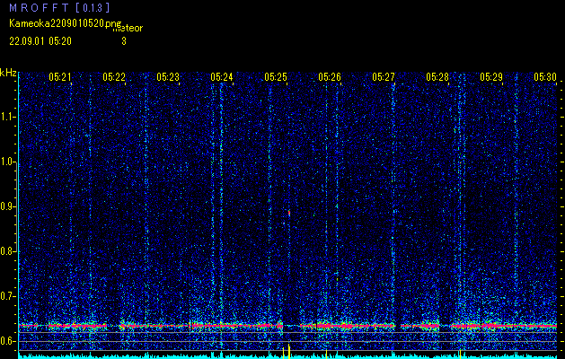Click the 1.1 kHz frequency label
Screen dimensions: 565x359
pyautogui.click(x=7, y=118)
